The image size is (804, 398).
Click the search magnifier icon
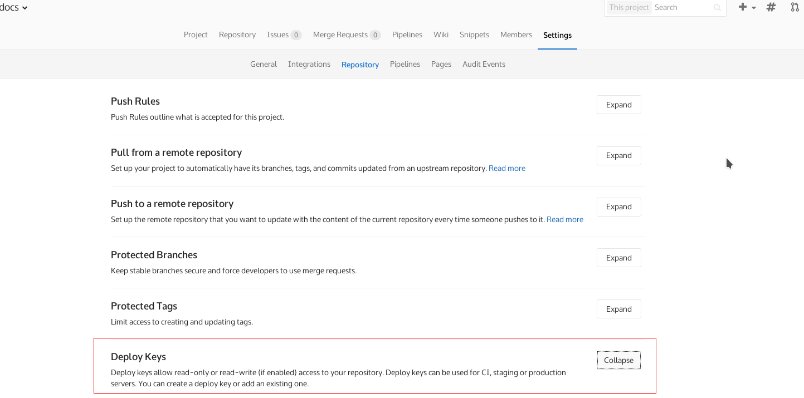tap(717, 8)
